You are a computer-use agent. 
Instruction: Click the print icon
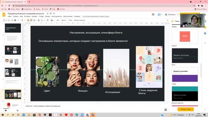15,20
